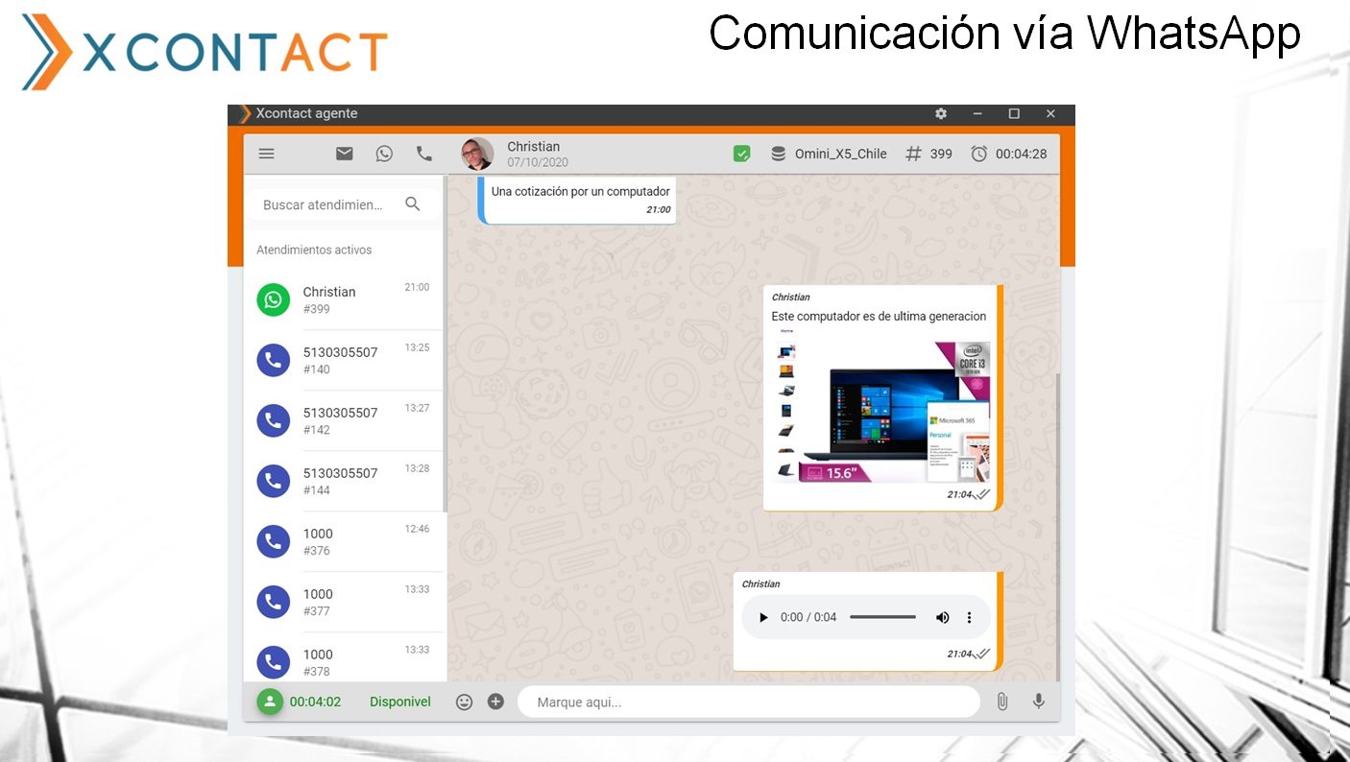
Task: Click the green agent status icon
Action: (270, 702)
